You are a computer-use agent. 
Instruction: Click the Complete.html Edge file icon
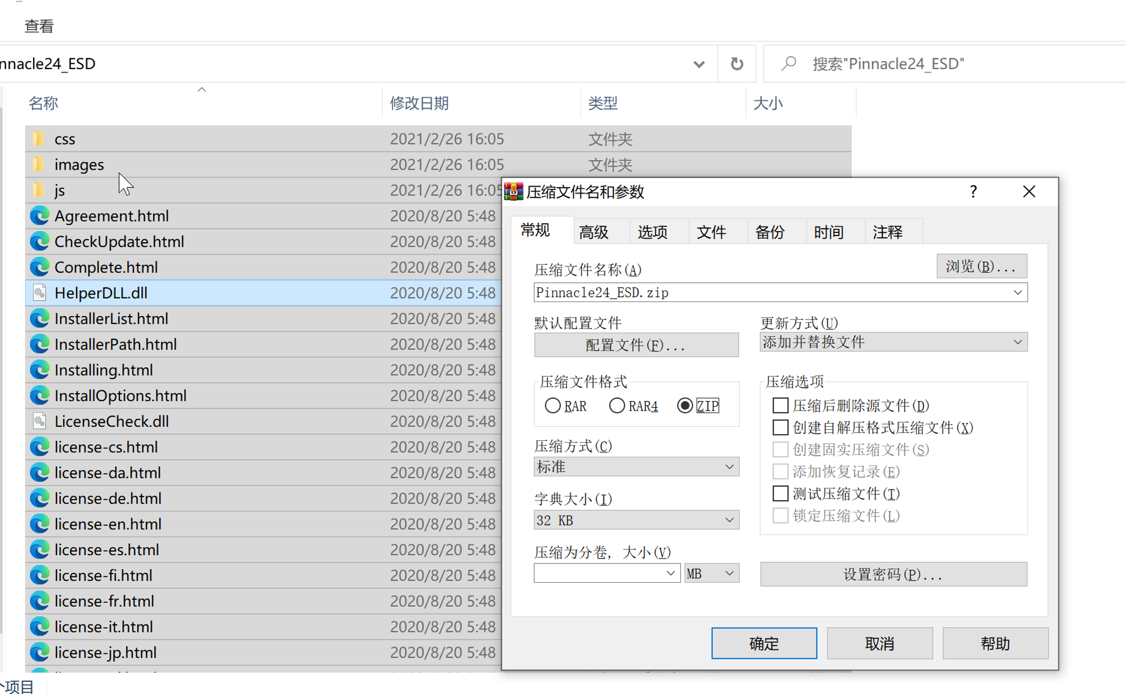coord(39,267)
